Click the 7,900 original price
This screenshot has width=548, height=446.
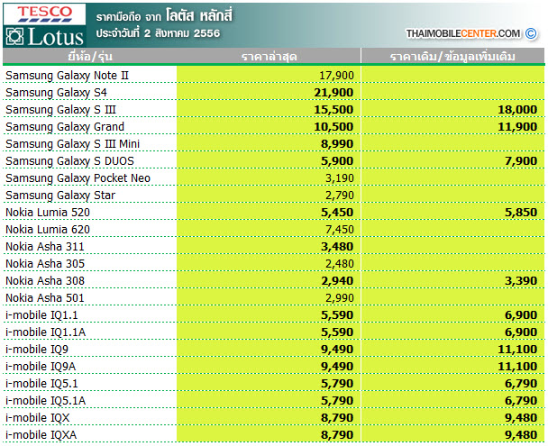tap(521, 161)
